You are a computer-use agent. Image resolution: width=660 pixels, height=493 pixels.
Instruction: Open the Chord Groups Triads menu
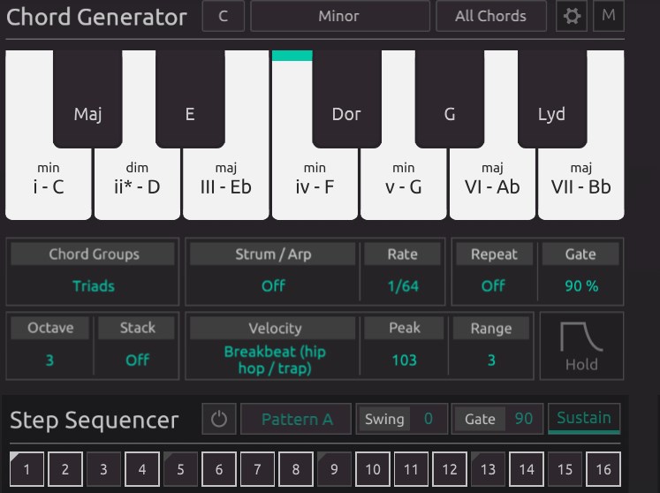[x=94, y=285]
